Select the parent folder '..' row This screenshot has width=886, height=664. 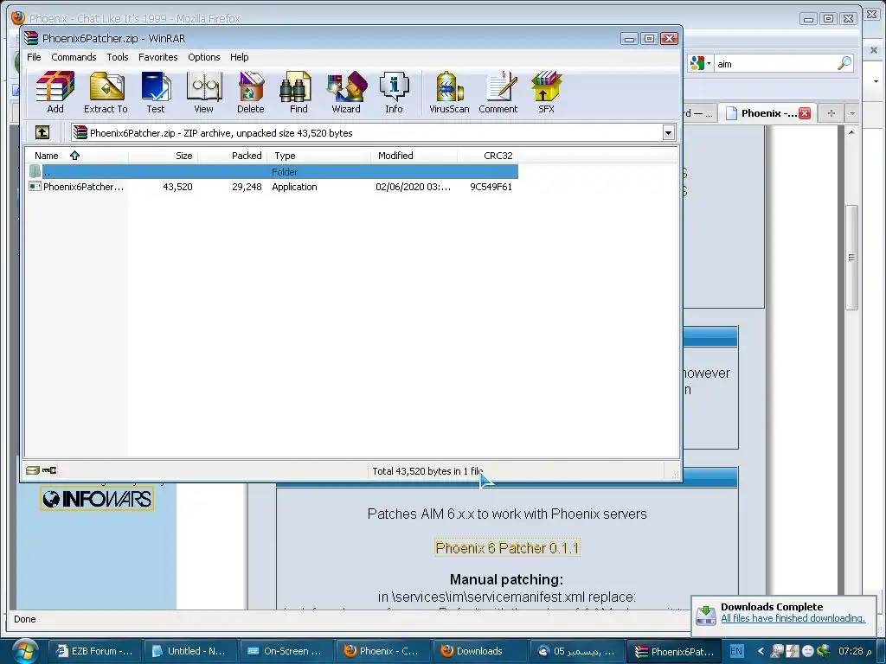coord(273,172)
